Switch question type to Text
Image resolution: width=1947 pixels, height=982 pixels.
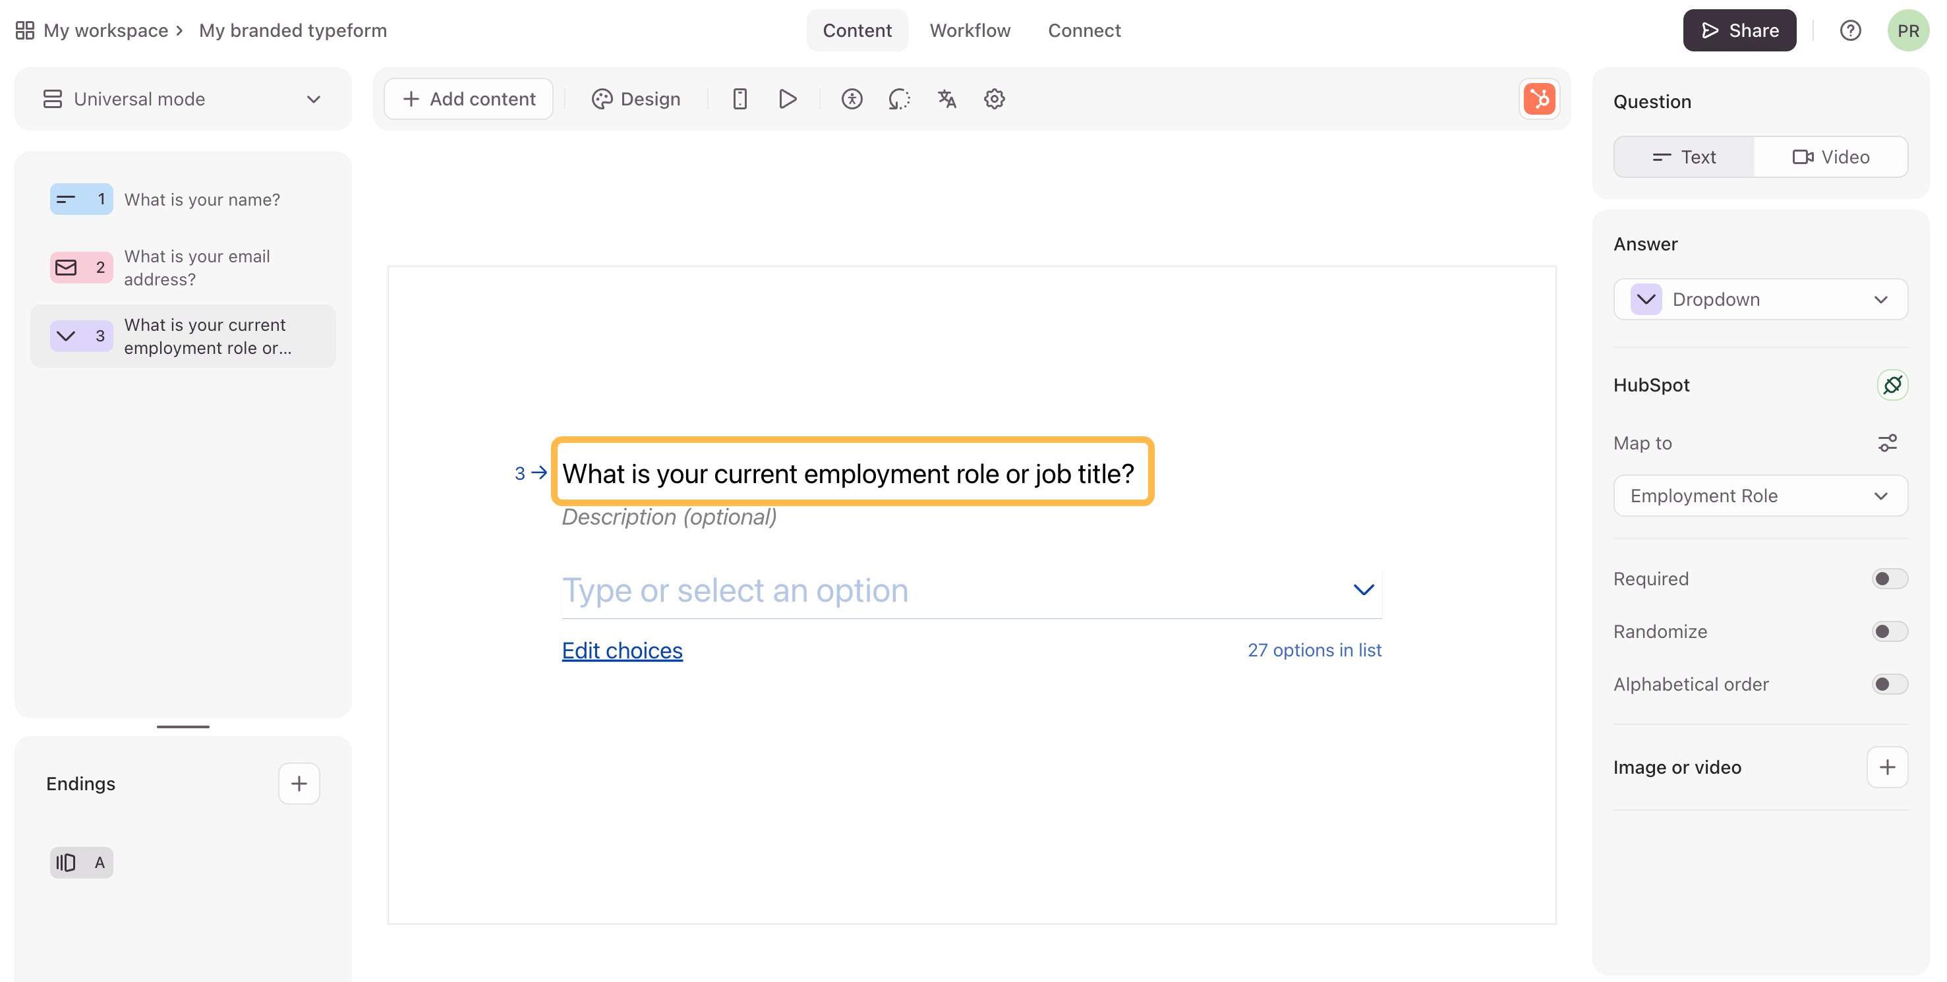[1684, 158]
